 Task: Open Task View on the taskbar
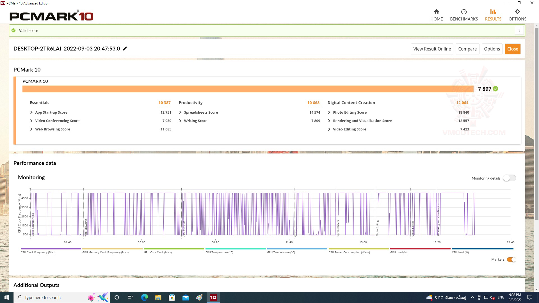(x=130, y=297)
